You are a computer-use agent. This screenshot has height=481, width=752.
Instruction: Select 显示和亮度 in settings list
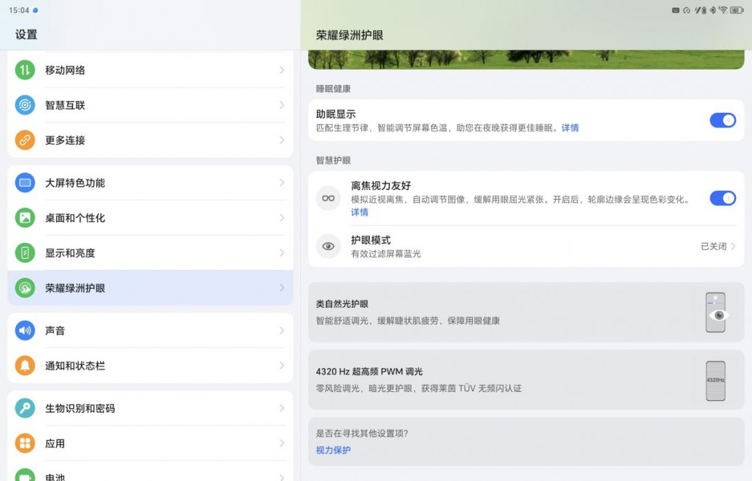coord(150,253)
